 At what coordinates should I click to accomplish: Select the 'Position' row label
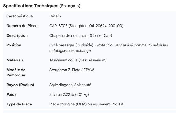pos(14,45)
